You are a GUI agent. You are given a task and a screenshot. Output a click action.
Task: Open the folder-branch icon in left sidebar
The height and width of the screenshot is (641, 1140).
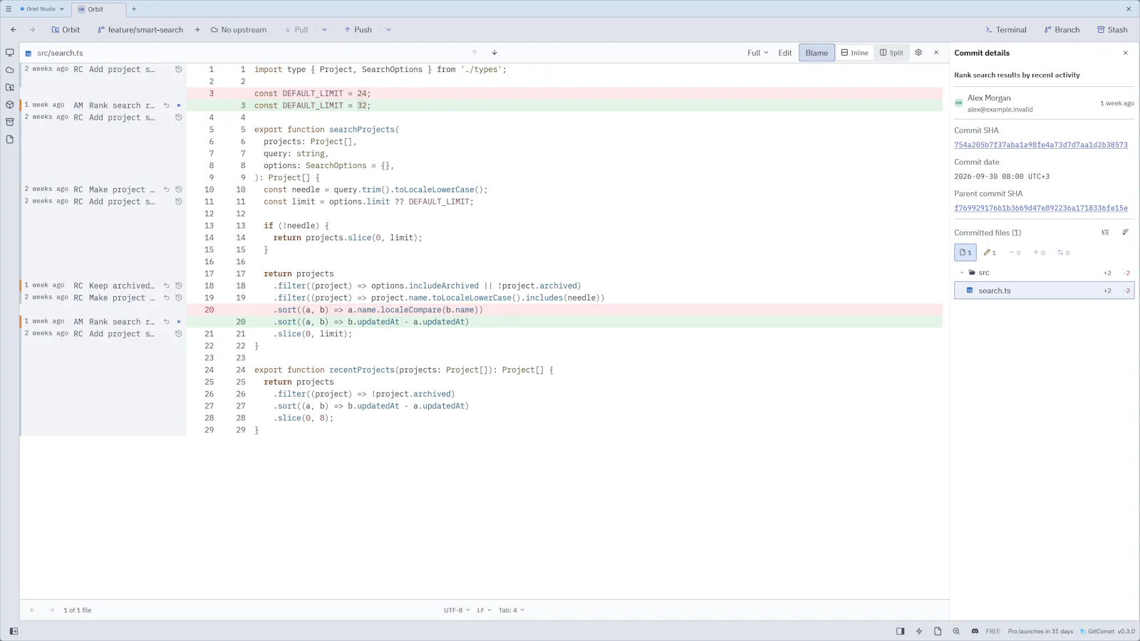click(10, 88)
